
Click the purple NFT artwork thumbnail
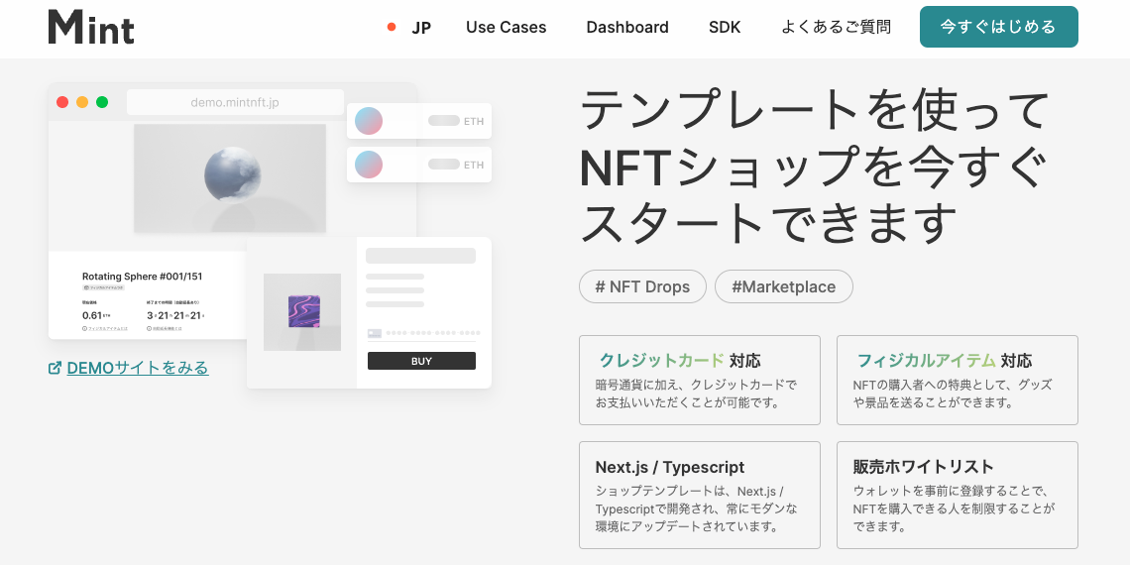point(302,312)
